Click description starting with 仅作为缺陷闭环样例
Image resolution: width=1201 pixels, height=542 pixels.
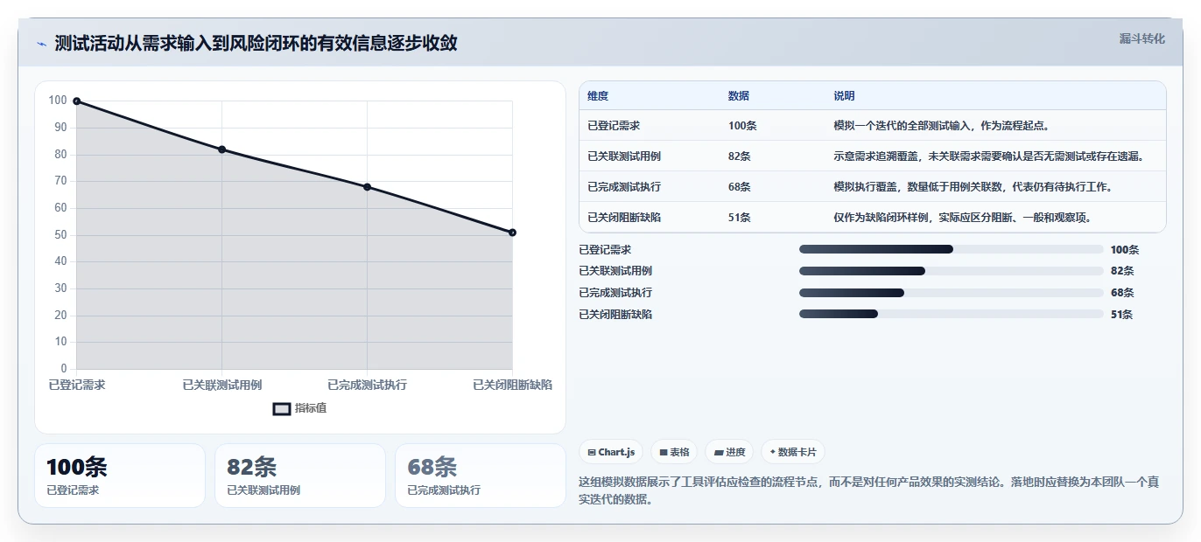click(x=962, y=218)
